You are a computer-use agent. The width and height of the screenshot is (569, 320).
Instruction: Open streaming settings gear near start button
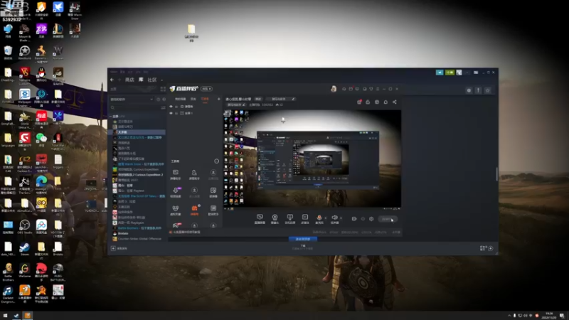pos(371,219)
